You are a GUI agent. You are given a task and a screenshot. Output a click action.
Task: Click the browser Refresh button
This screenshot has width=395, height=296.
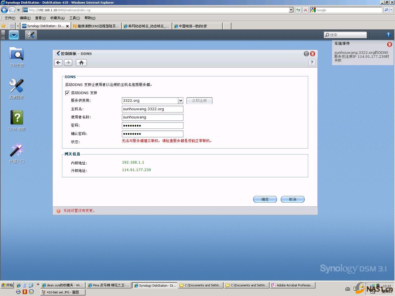(x=298, y=10)
